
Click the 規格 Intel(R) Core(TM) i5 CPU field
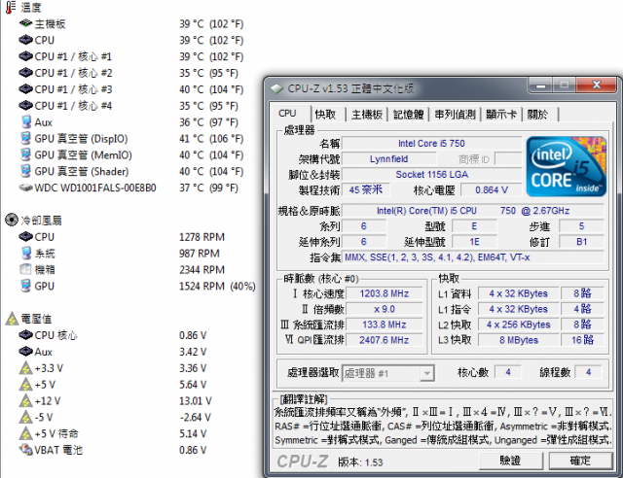(473, 211)
